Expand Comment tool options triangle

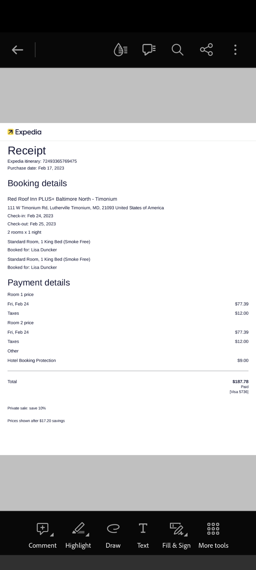pyautogui.click(x=52, y=535)
